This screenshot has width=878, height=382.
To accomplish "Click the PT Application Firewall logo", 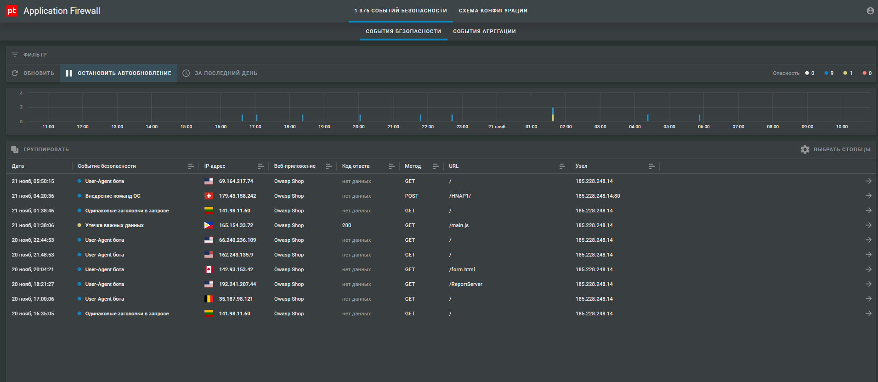I will pos(12,11).
